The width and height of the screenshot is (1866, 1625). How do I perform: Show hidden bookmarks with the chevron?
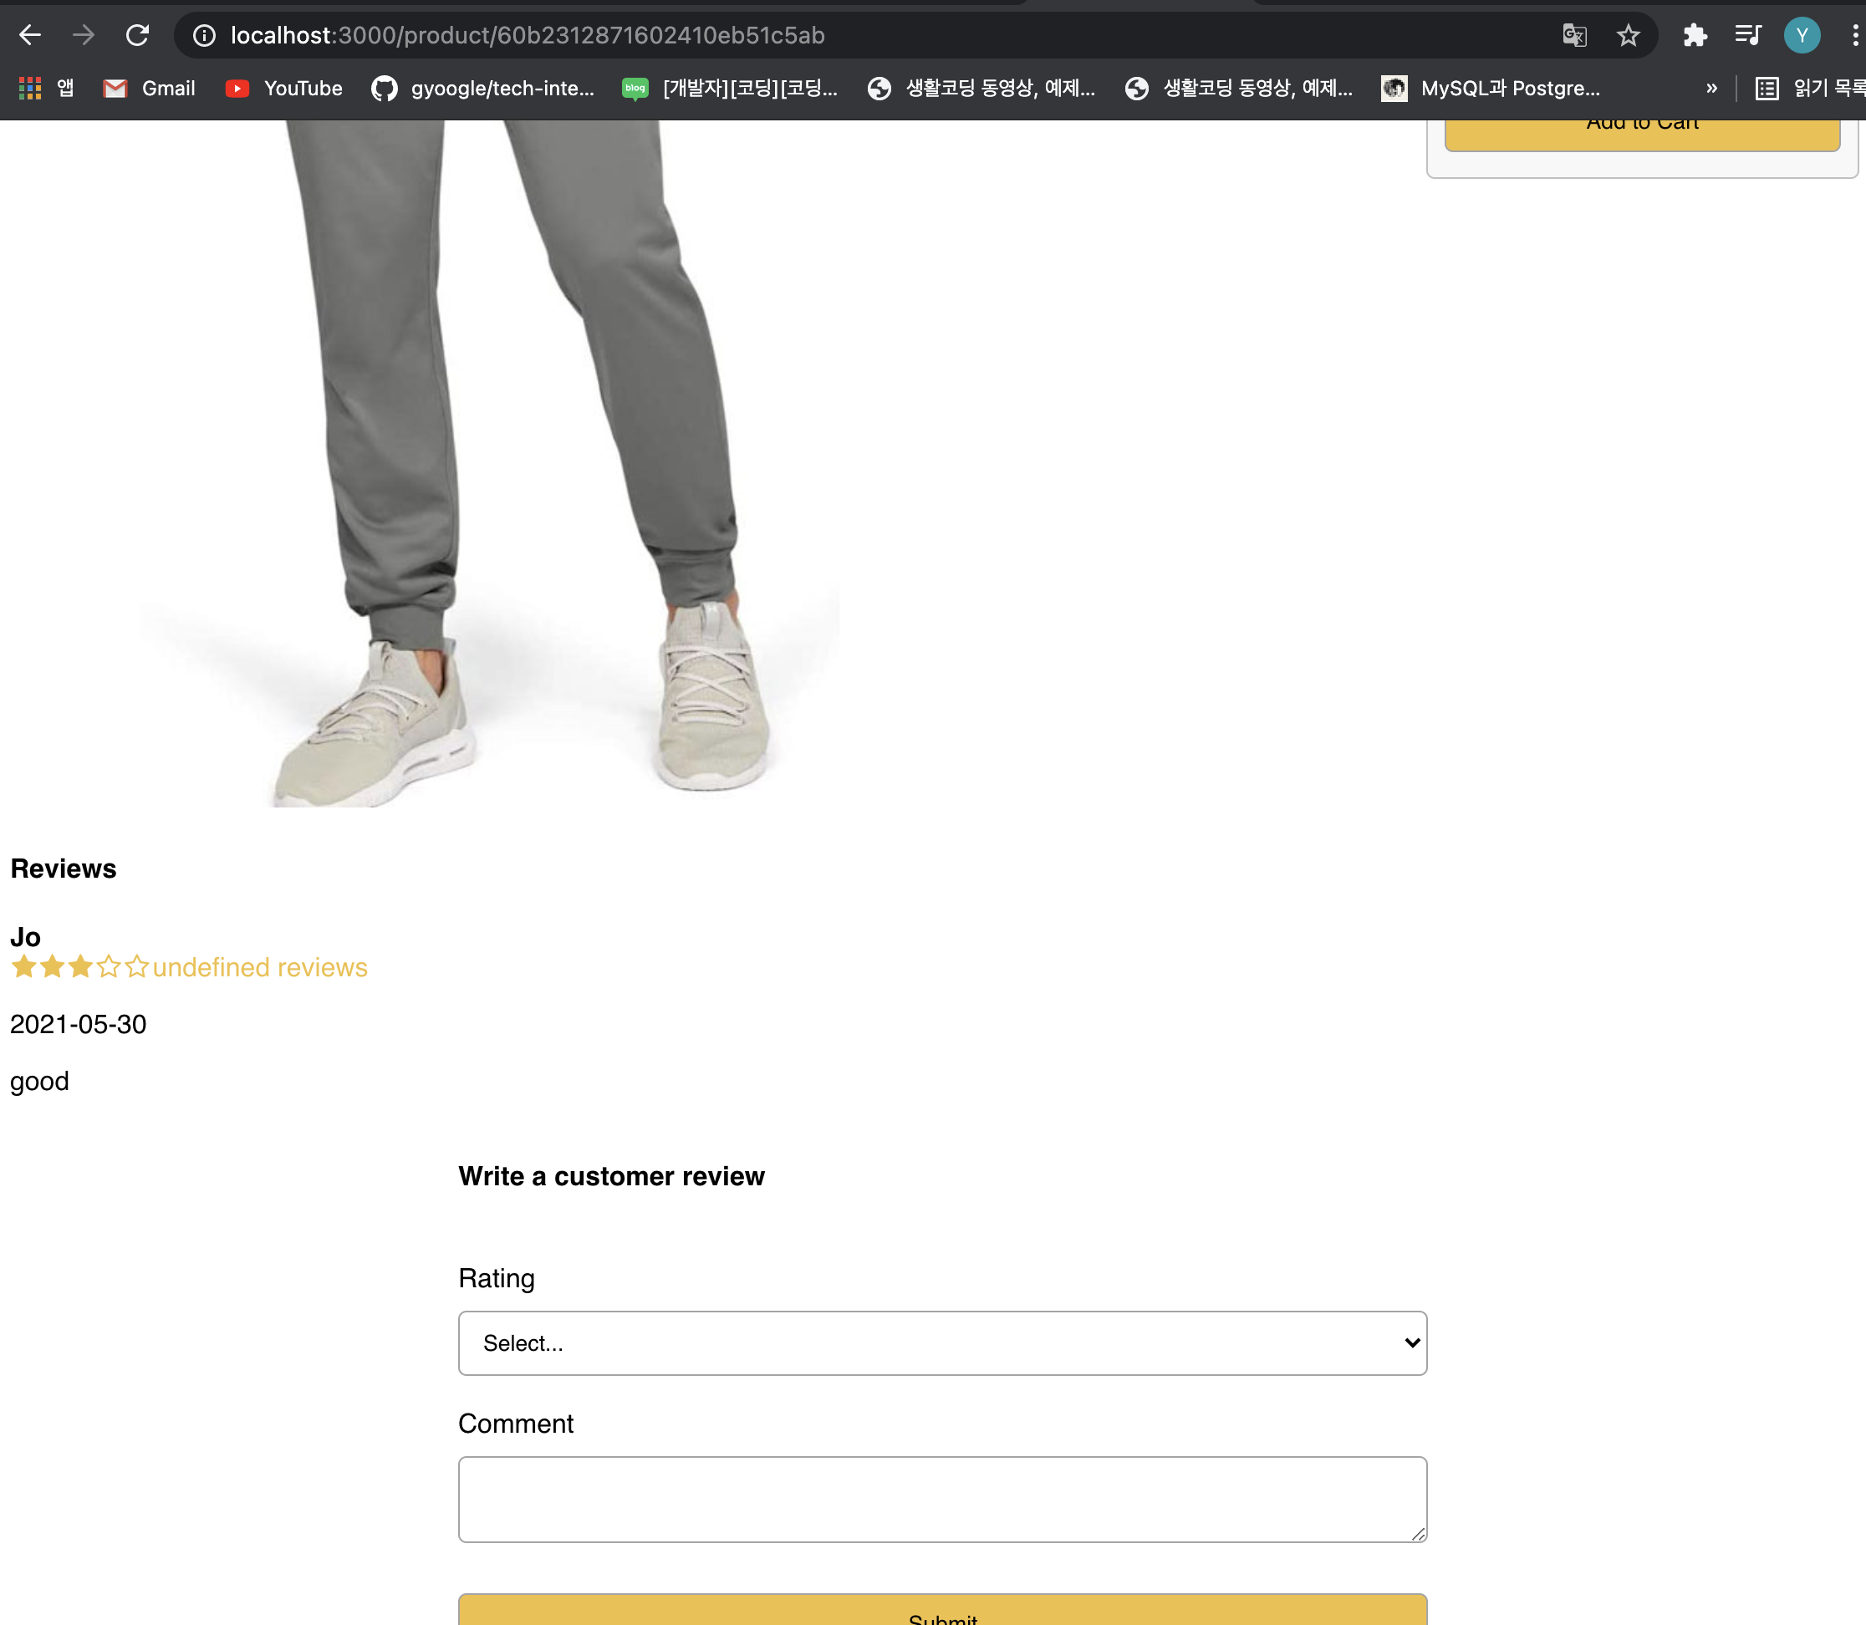click(x=1711, y=88)
